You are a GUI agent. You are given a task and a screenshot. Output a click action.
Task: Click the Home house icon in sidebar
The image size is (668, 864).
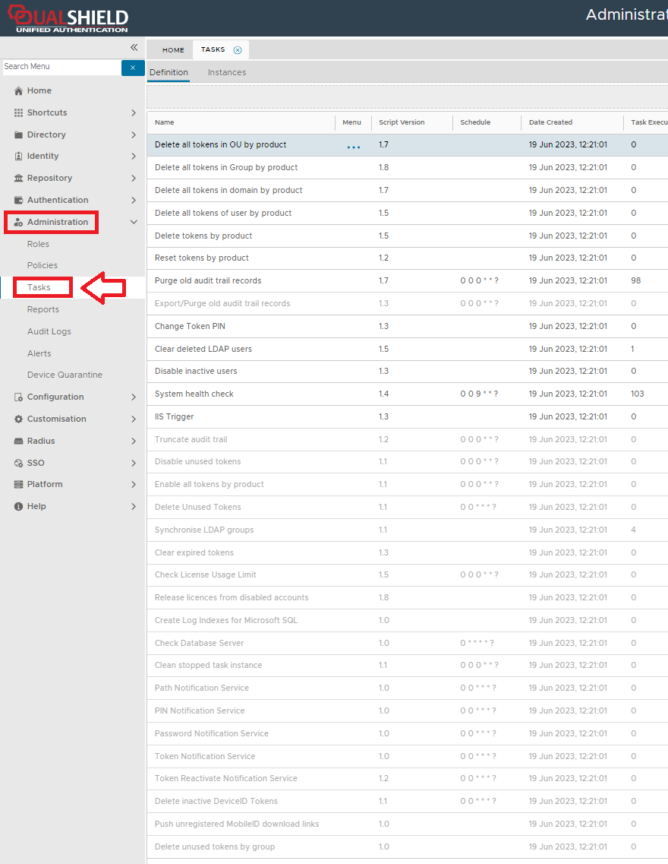(19, 91)
